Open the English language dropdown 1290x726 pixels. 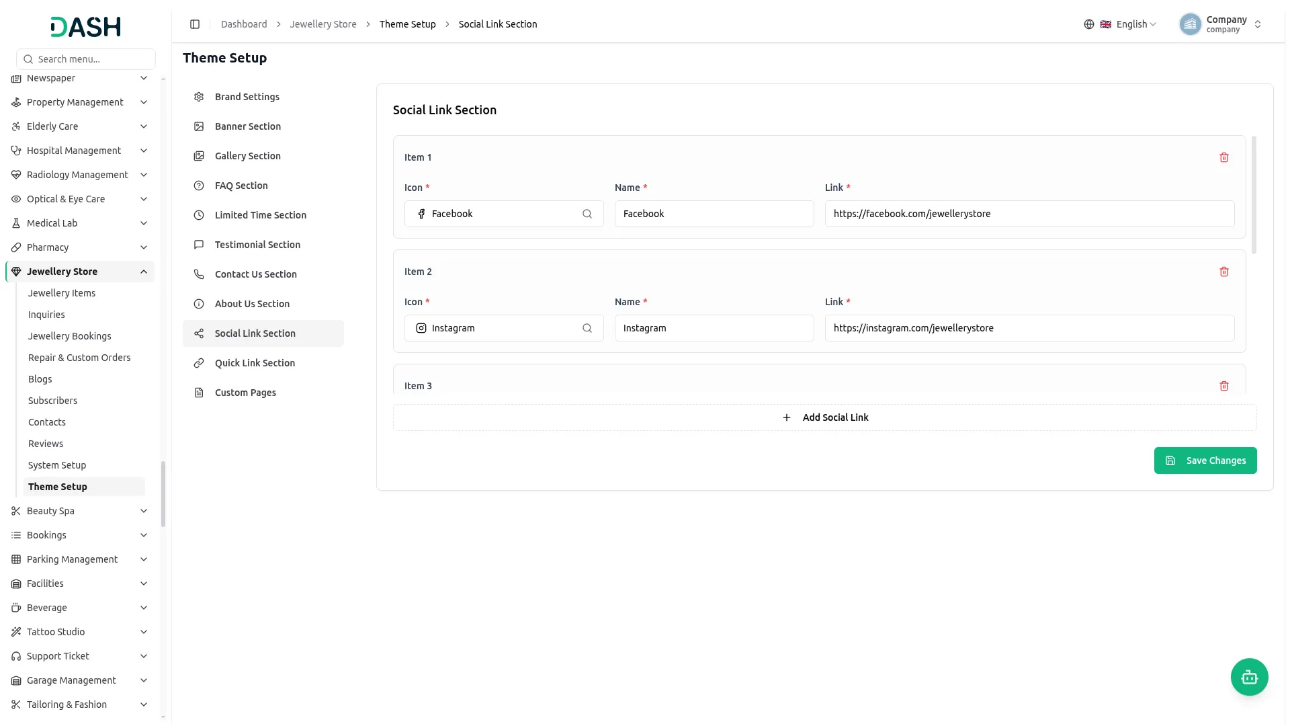pos(1121,24)
